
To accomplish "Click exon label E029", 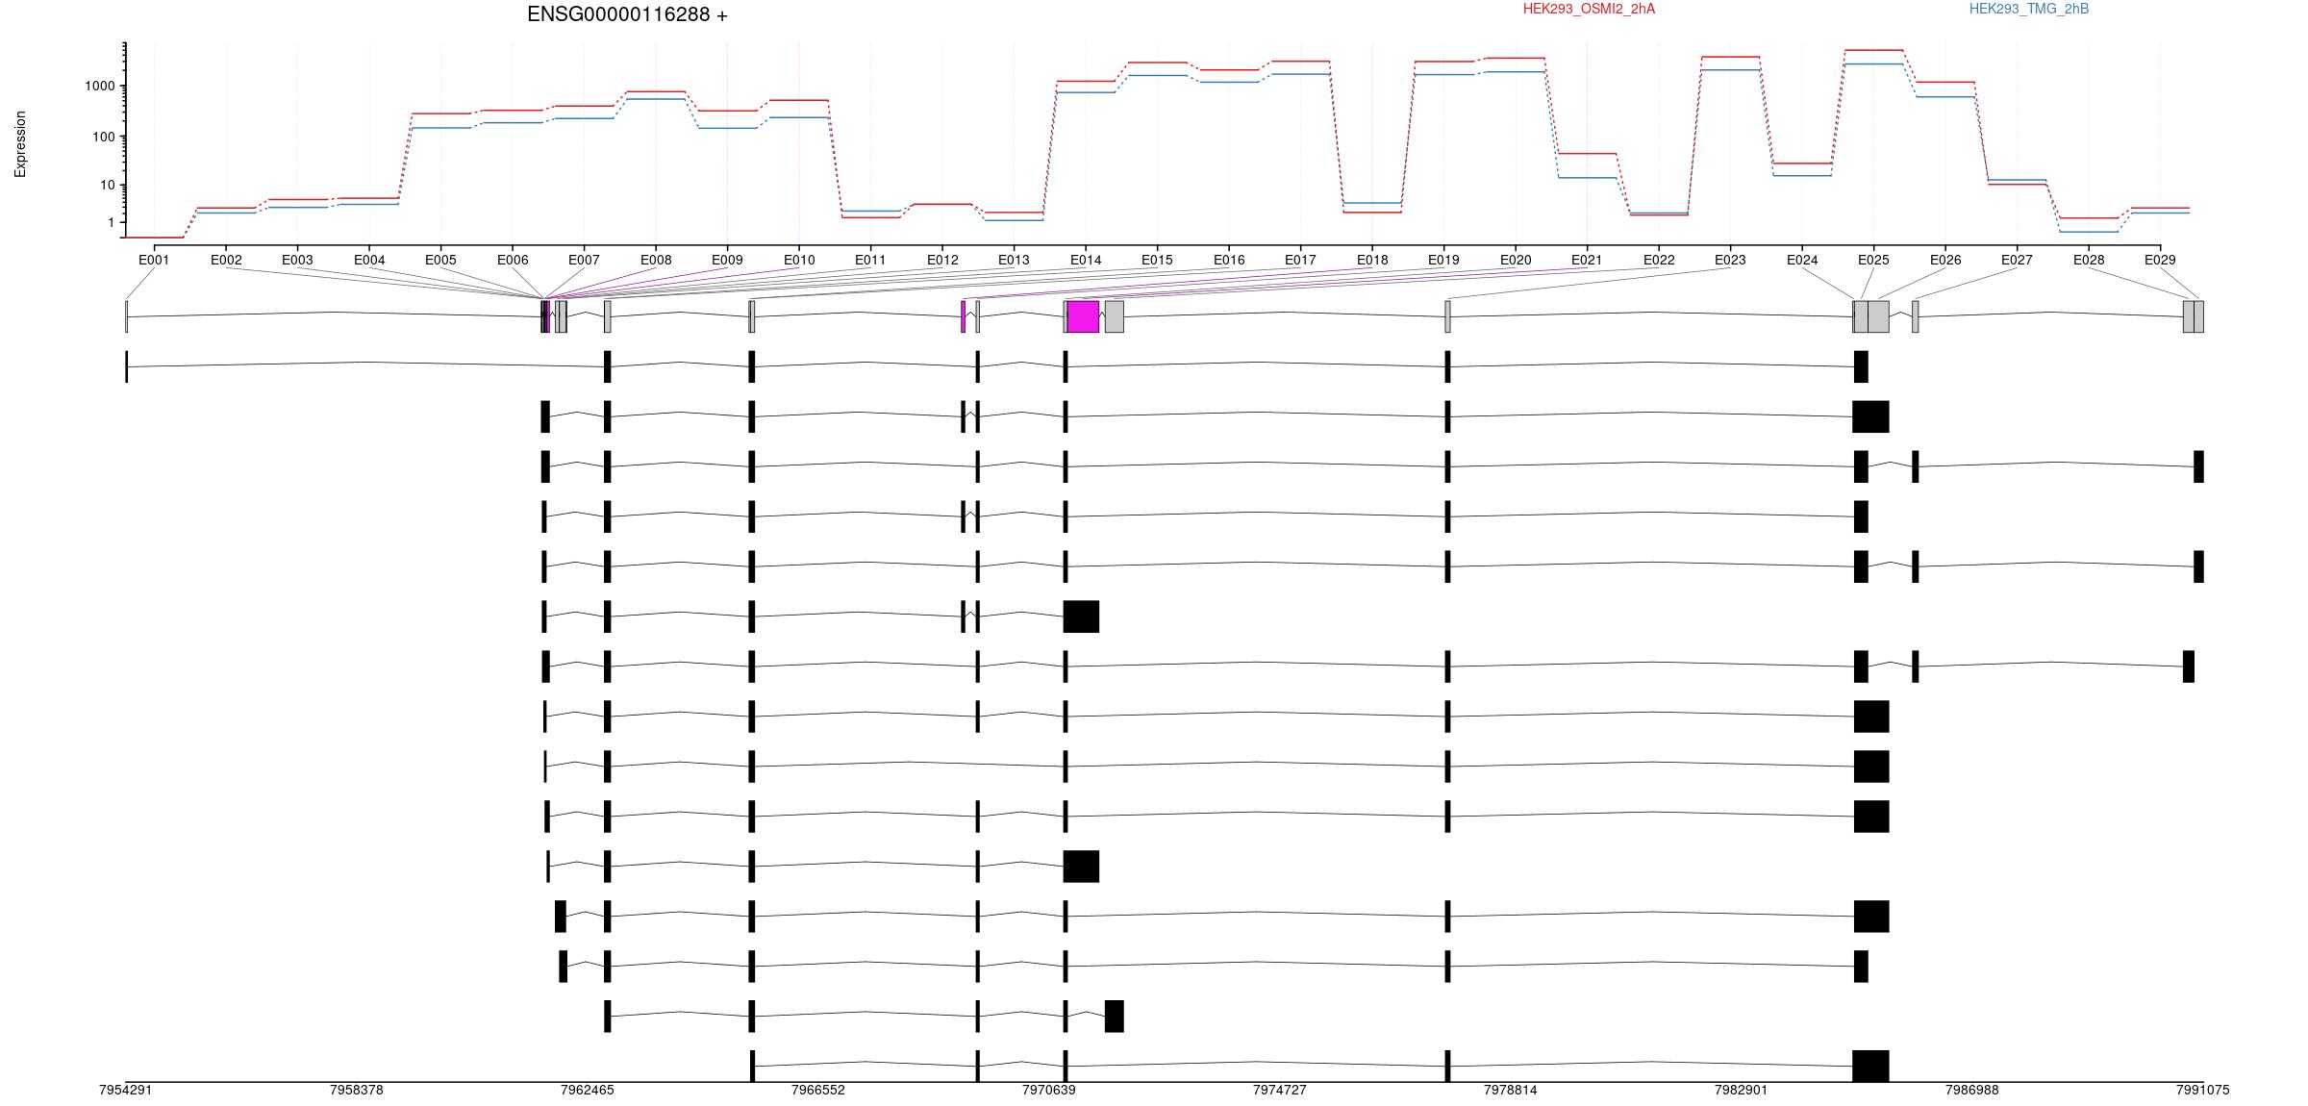I will click(x=2160, y=260).
